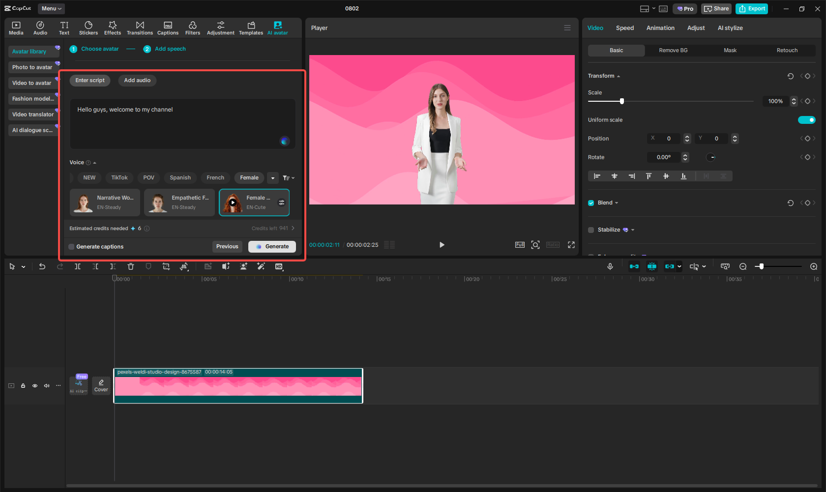Export the project
Viewport: 826px width, 492px height.
pyautogui.click(x=751, y=8)
